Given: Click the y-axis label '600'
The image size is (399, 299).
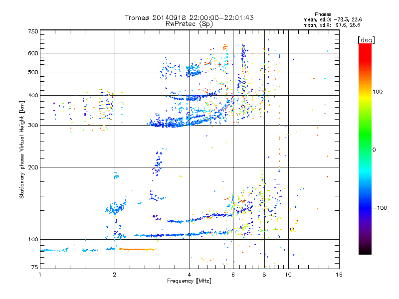Looking at the screenshot, I should coord(33,53).
